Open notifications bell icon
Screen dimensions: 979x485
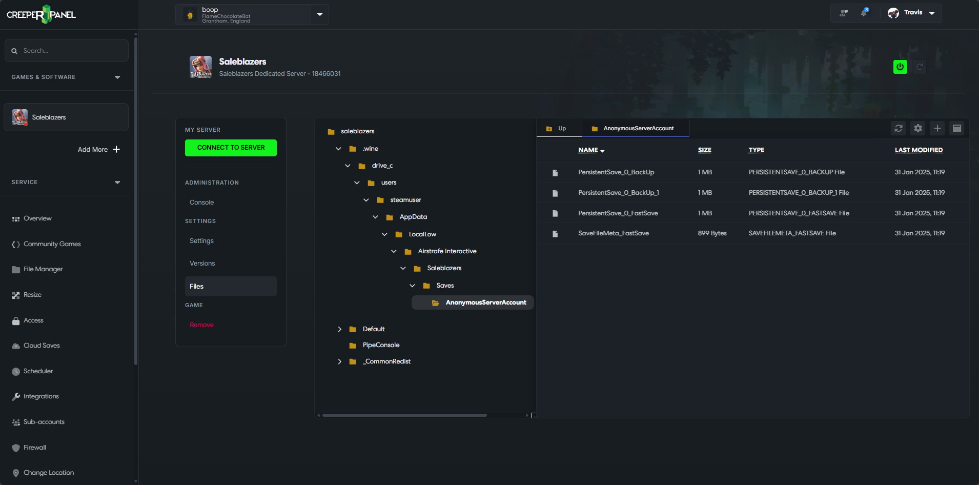pyautogui.click(x=864, y=12)
